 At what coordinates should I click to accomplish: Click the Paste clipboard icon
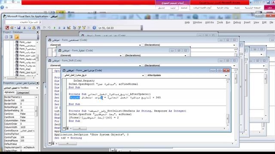tap(34, 28)
